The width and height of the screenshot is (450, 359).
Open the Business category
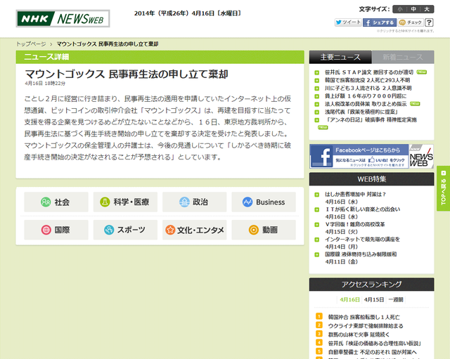(264, 202)
